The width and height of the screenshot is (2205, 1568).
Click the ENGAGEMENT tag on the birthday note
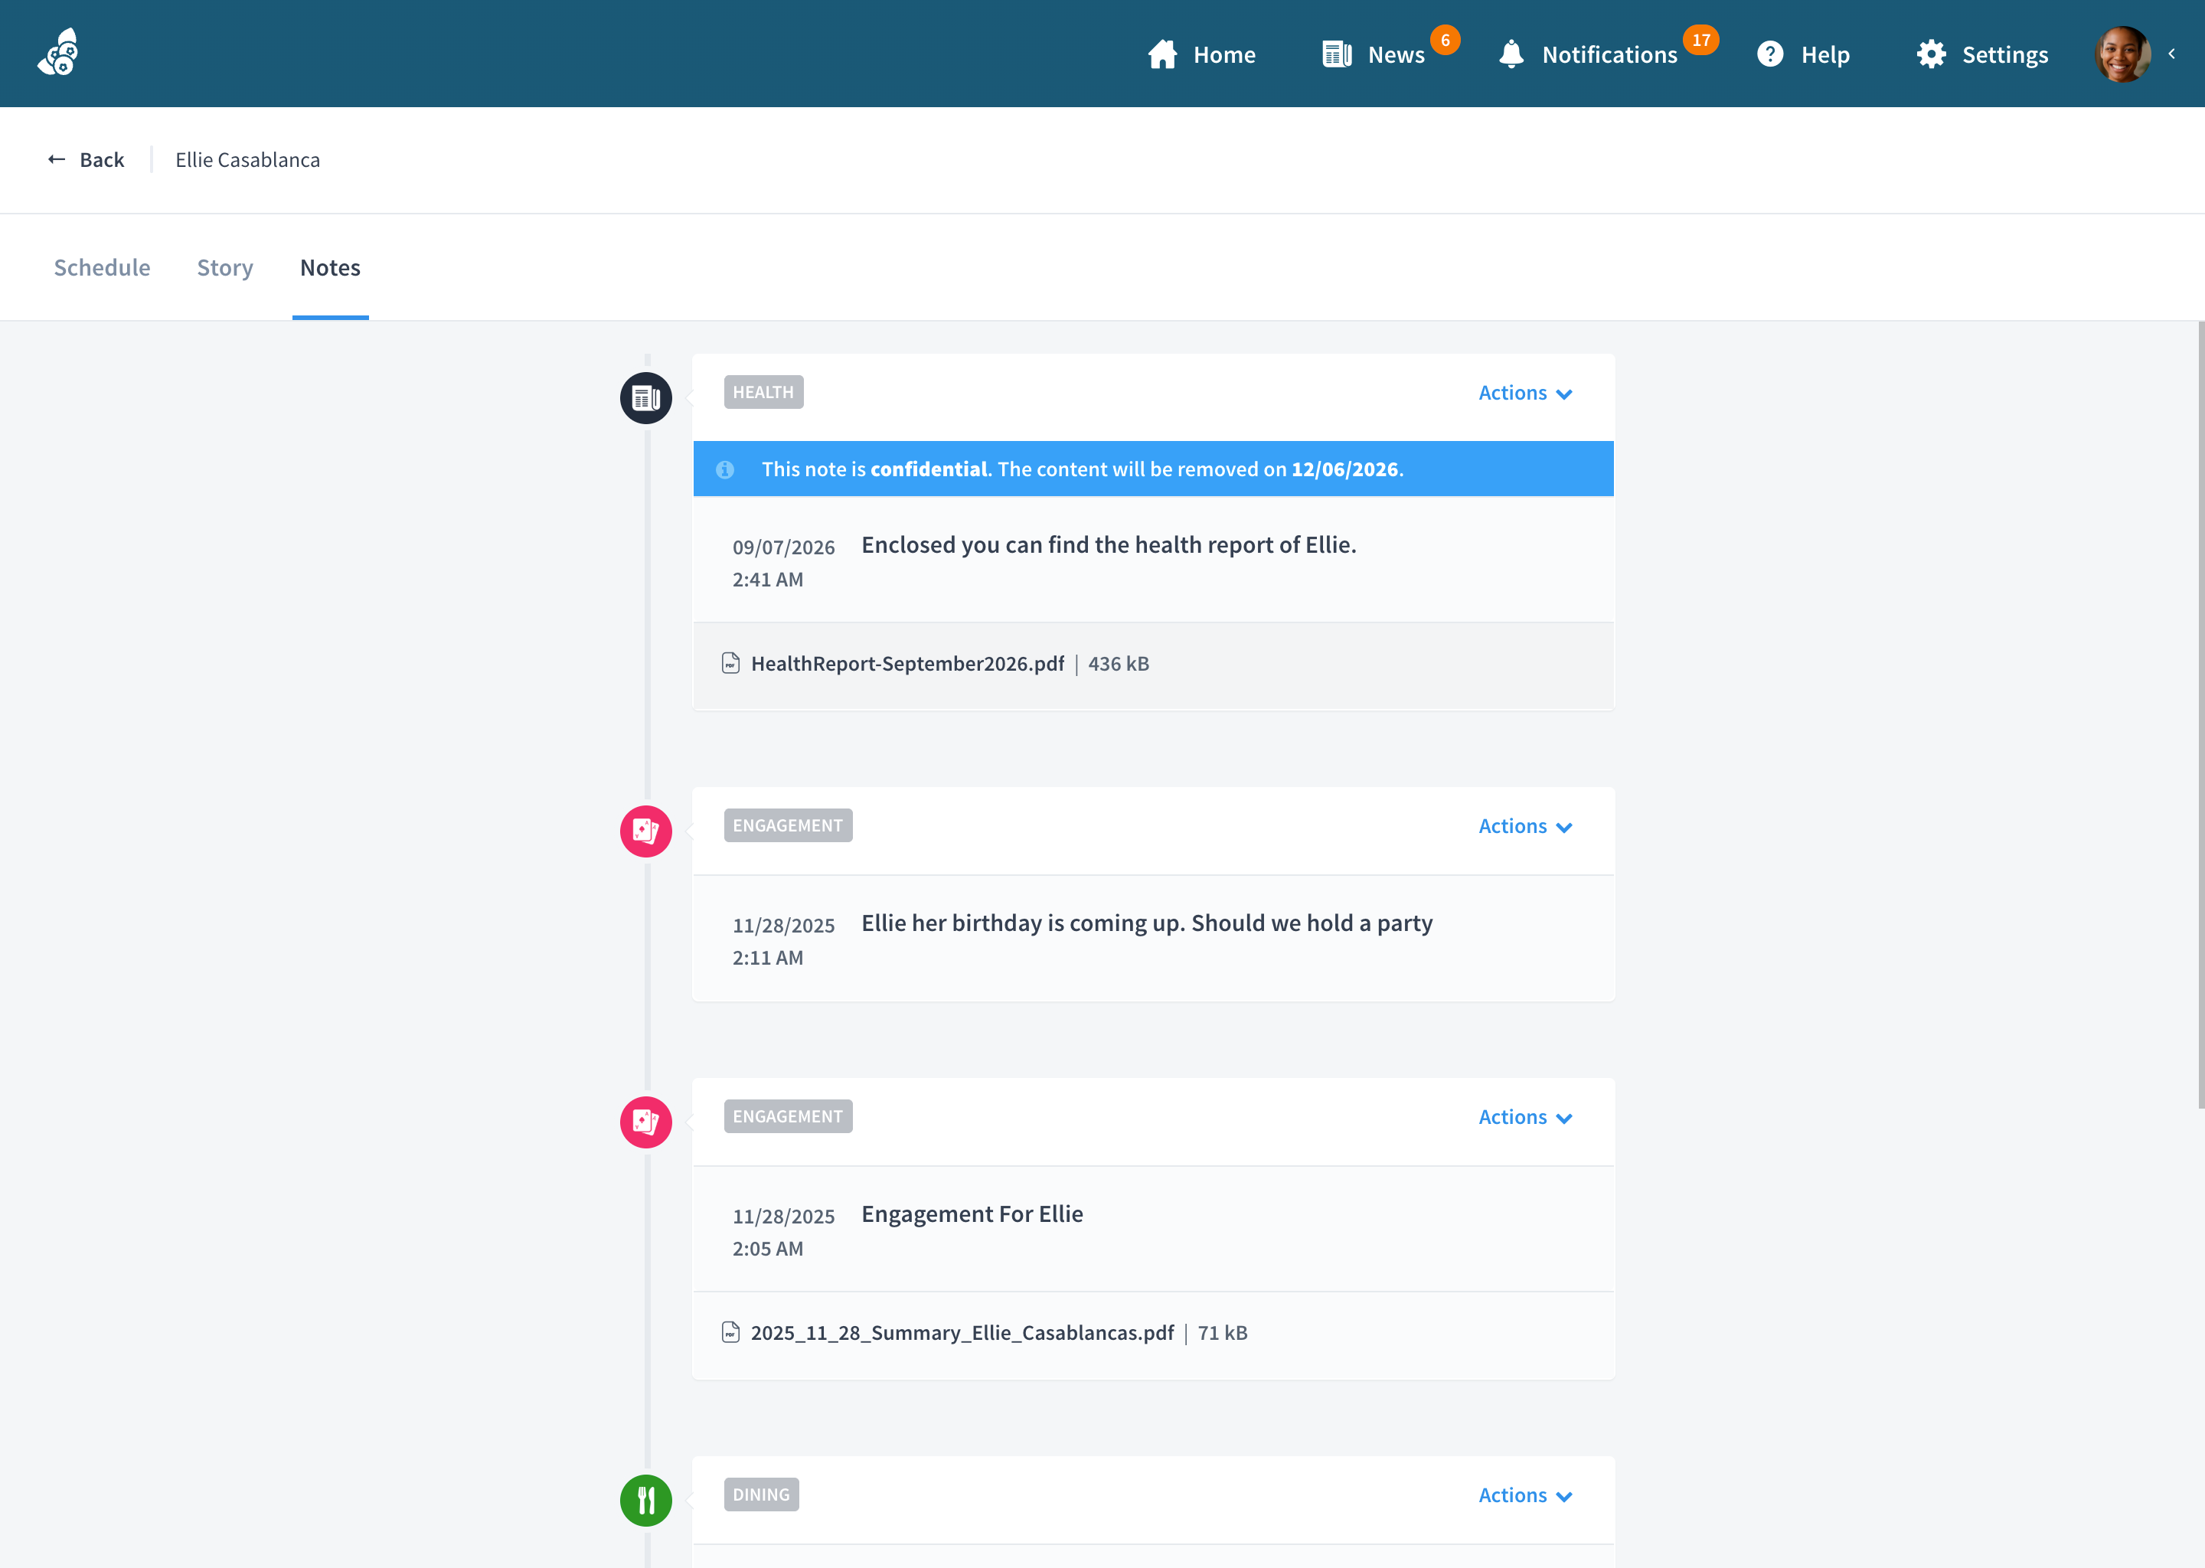pos(788,825)
